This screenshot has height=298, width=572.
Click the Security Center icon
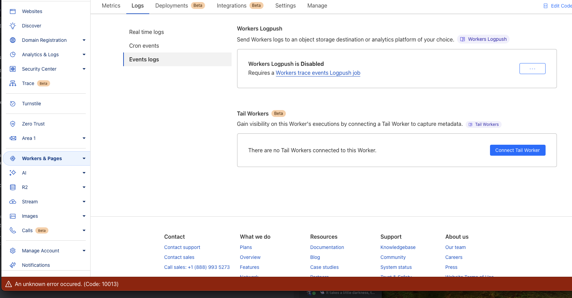[x=13, y=69]
